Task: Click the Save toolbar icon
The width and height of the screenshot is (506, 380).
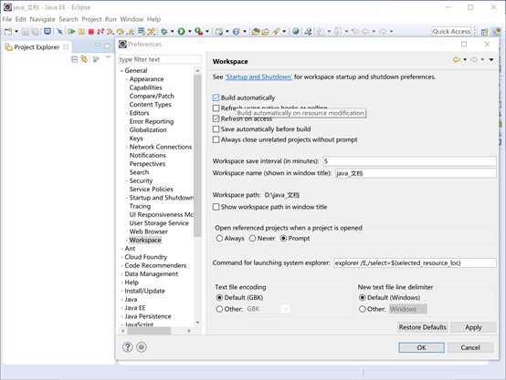Action: [26, 32]
